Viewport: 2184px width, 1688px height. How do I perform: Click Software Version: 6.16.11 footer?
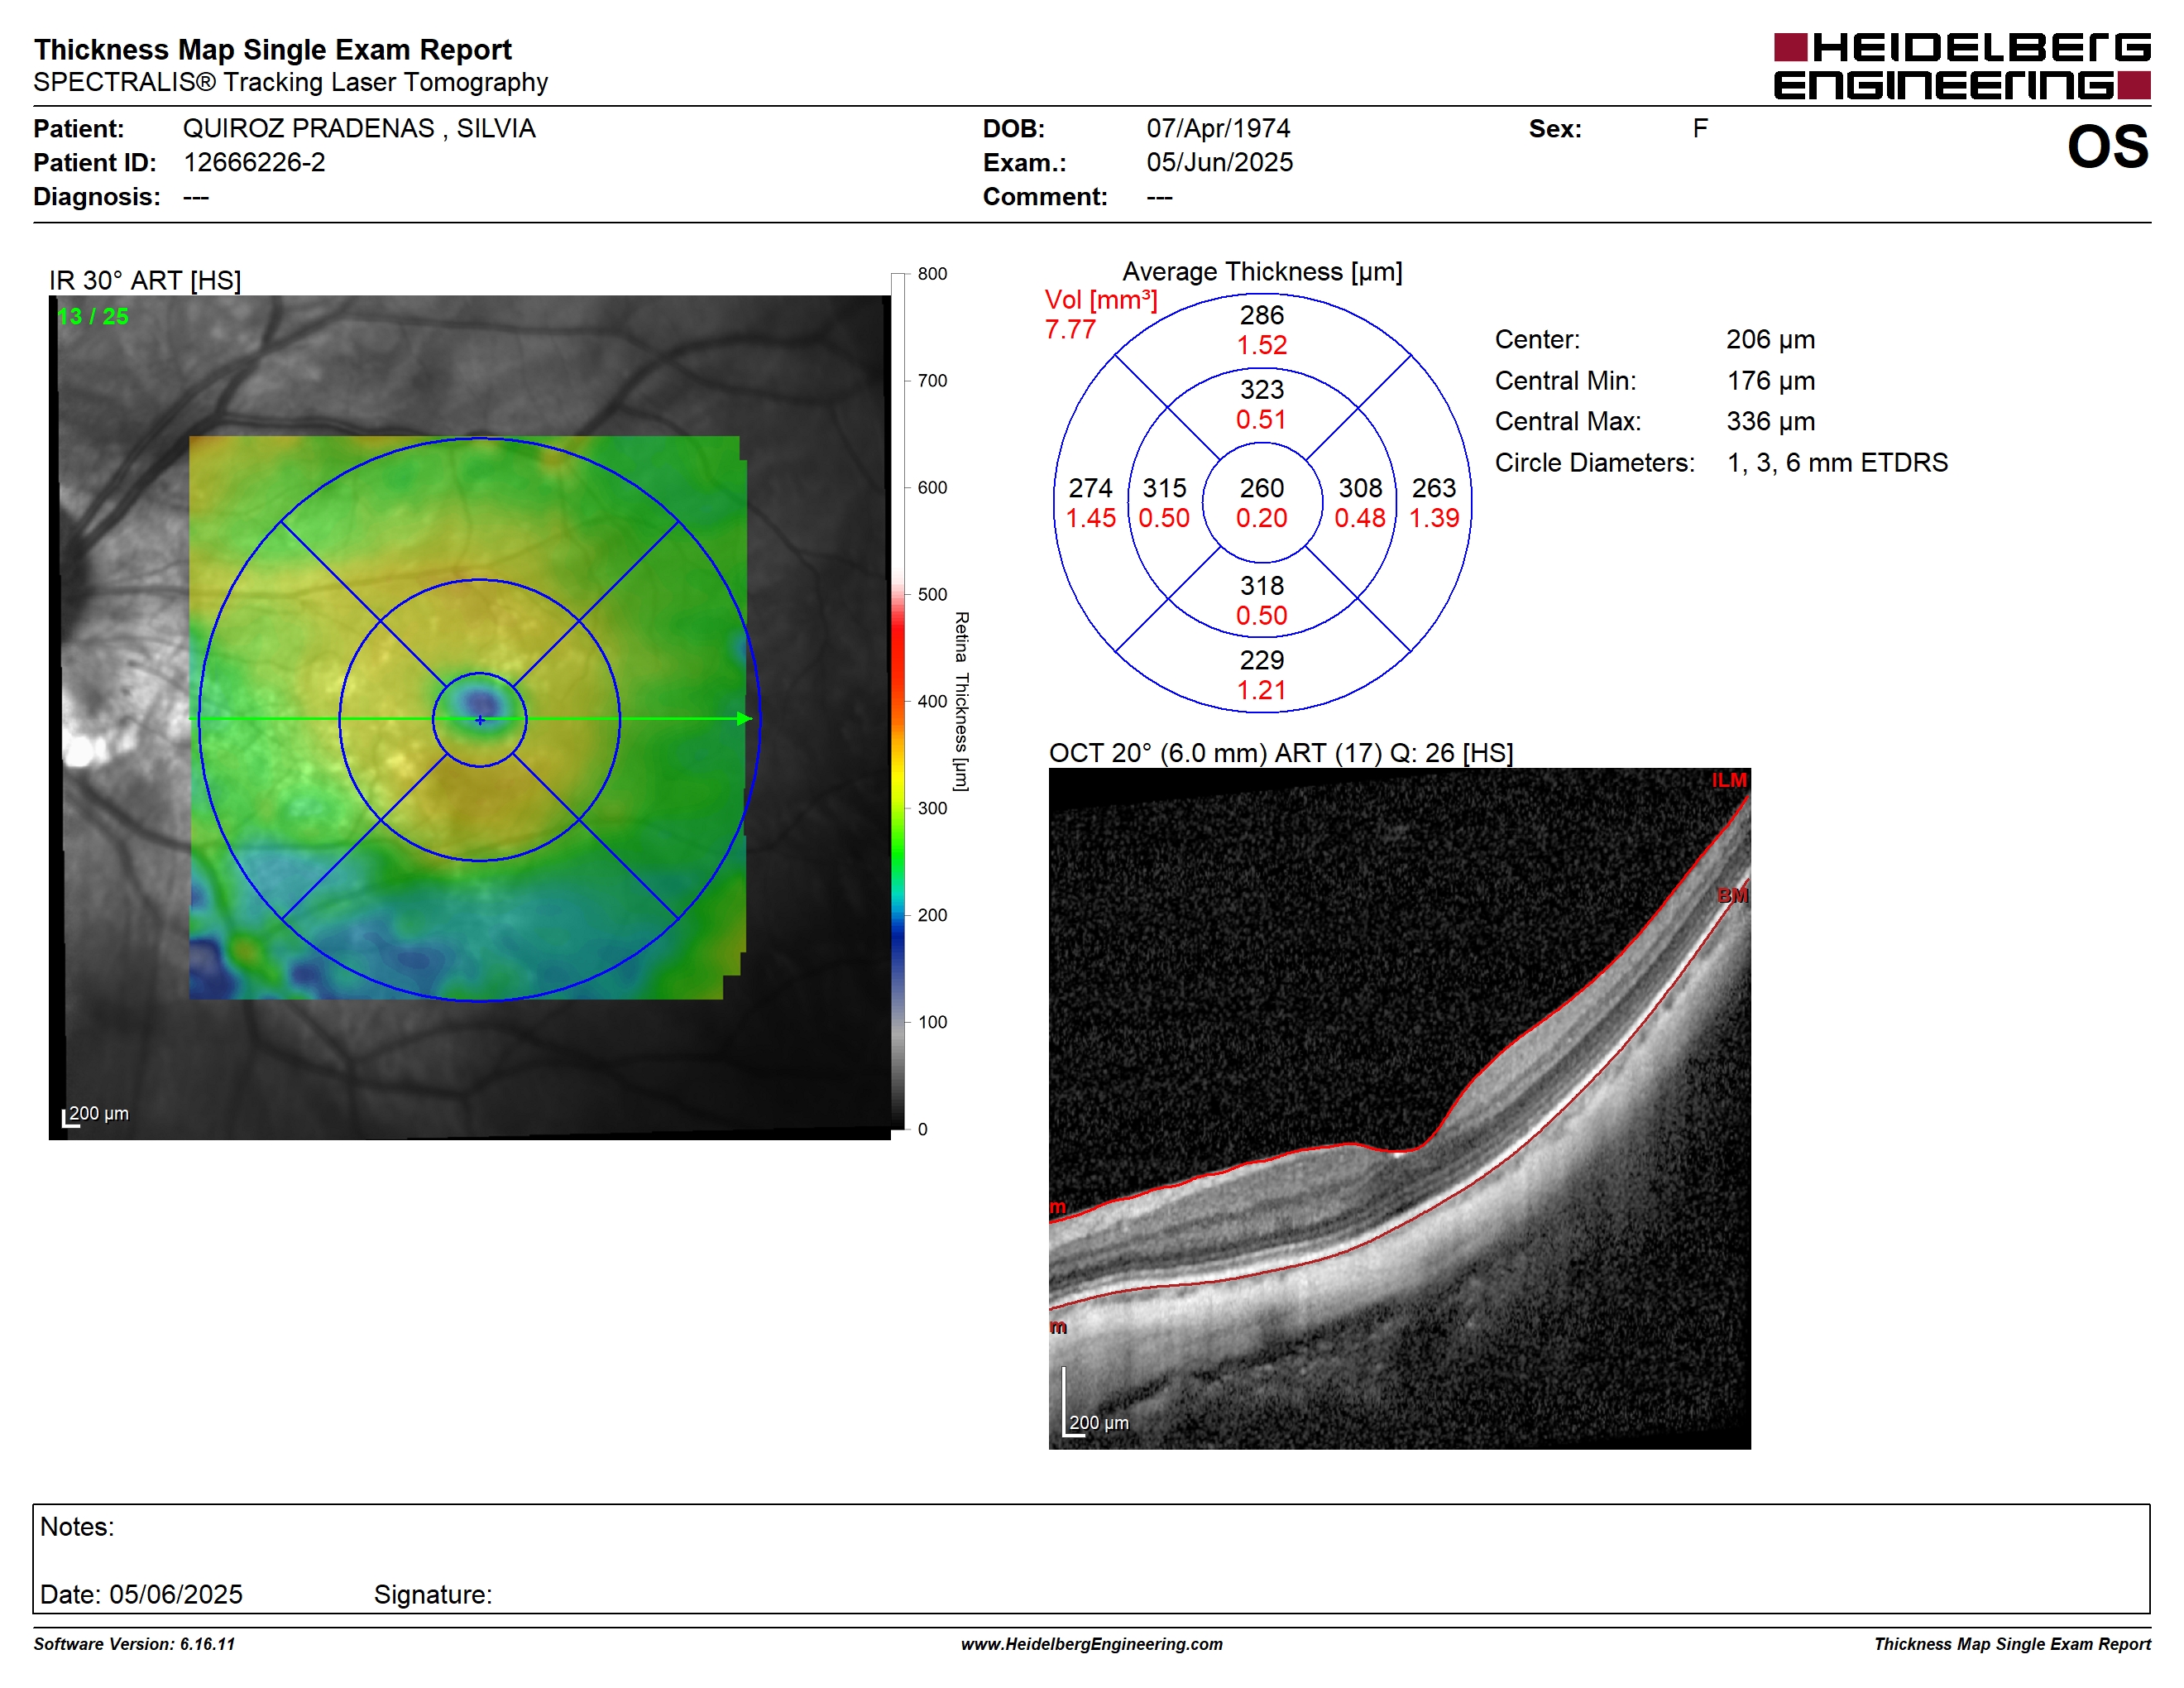click(x=134, y=1645)
